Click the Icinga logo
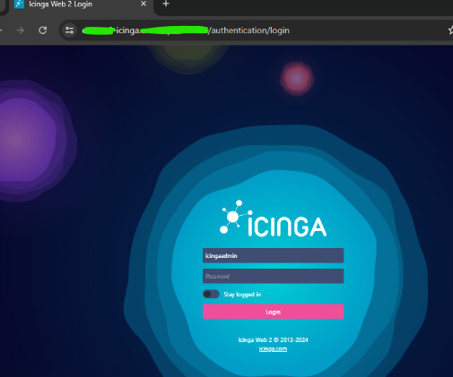This screenshot has height=377, width=453. click(x=273, y=218)
